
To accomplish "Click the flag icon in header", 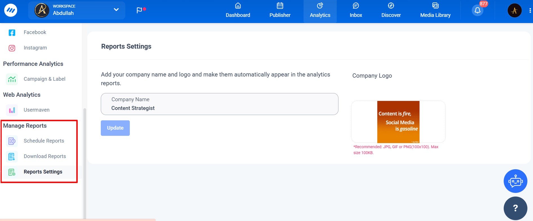I will (139, 10).
